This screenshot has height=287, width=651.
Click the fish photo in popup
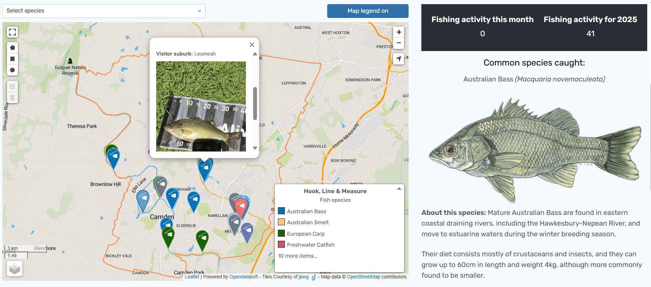[x=201, y=106]
